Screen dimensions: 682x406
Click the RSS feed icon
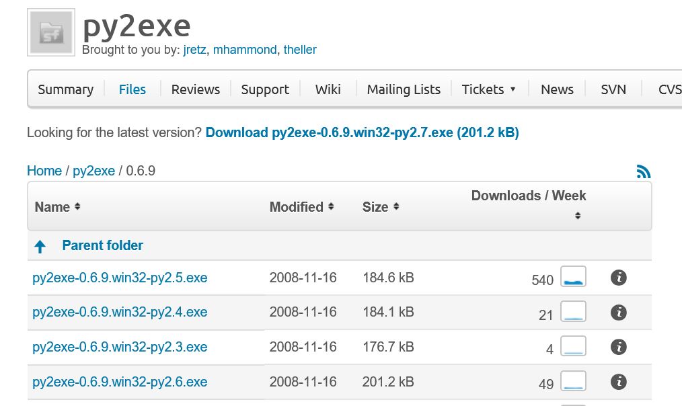[643, 172]
